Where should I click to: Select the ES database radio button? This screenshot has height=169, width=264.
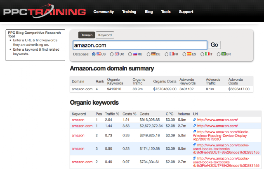pyautogui.click(x=184, y=54)
